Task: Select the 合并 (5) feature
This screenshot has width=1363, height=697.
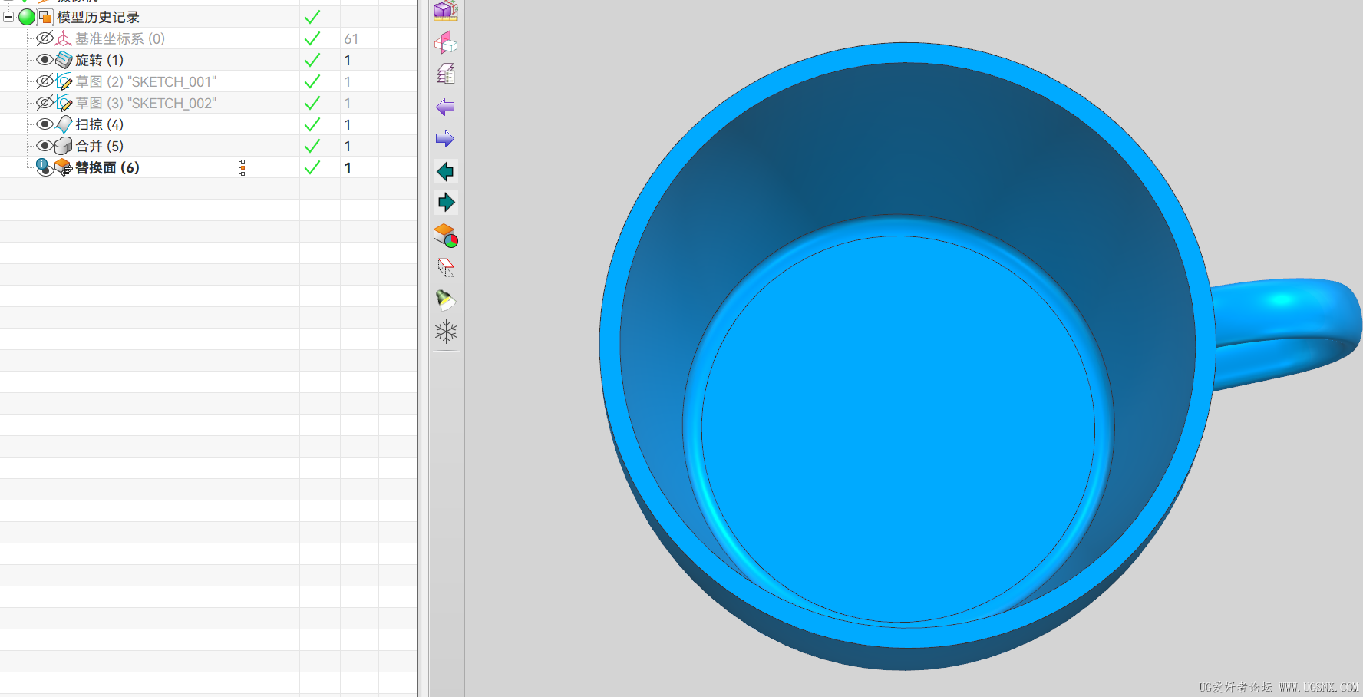Action: pyautogui.click(x=99, y=146)
